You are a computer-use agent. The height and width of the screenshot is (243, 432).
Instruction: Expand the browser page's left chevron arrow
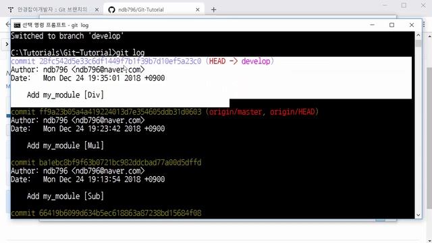coord(7,44)
